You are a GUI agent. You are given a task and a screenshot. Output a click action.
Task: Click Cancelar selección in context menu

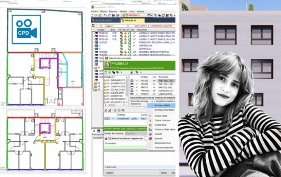click(164, 147)
